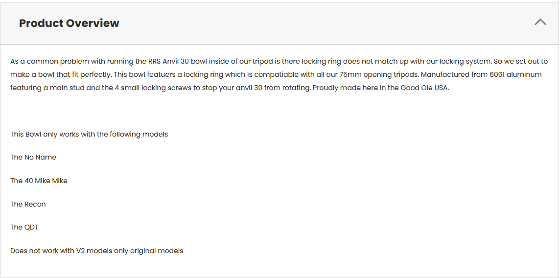Select "The 40 Mike Mike" model line
Viewport: 560px width, 278px height.
(39, 181)
